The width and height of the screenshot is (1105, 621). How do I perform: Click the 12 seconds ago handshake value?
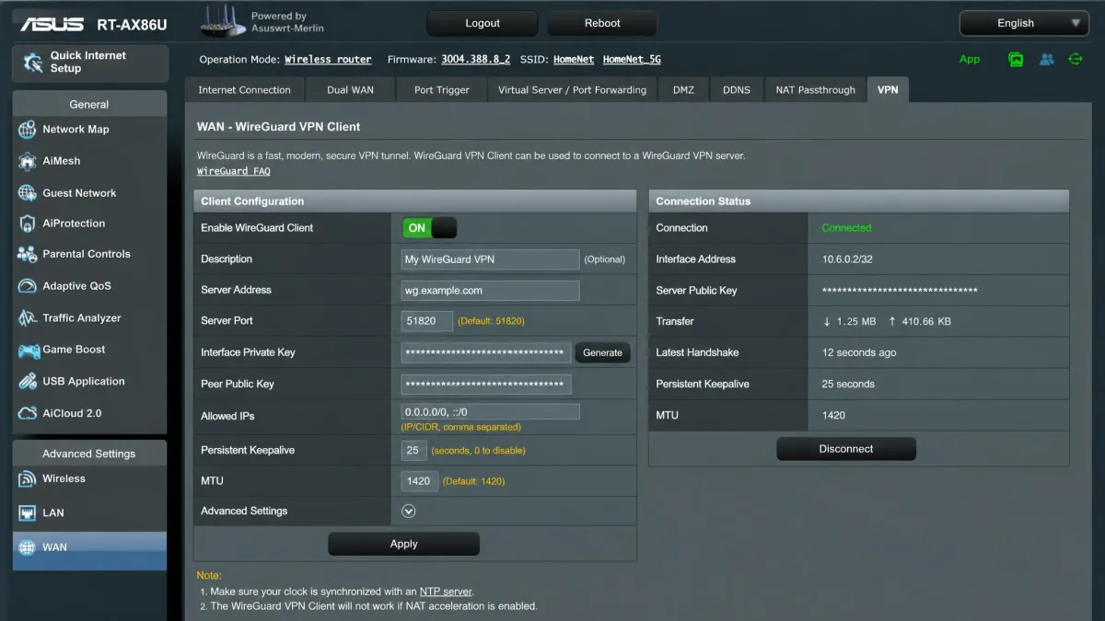coord(859,352)
